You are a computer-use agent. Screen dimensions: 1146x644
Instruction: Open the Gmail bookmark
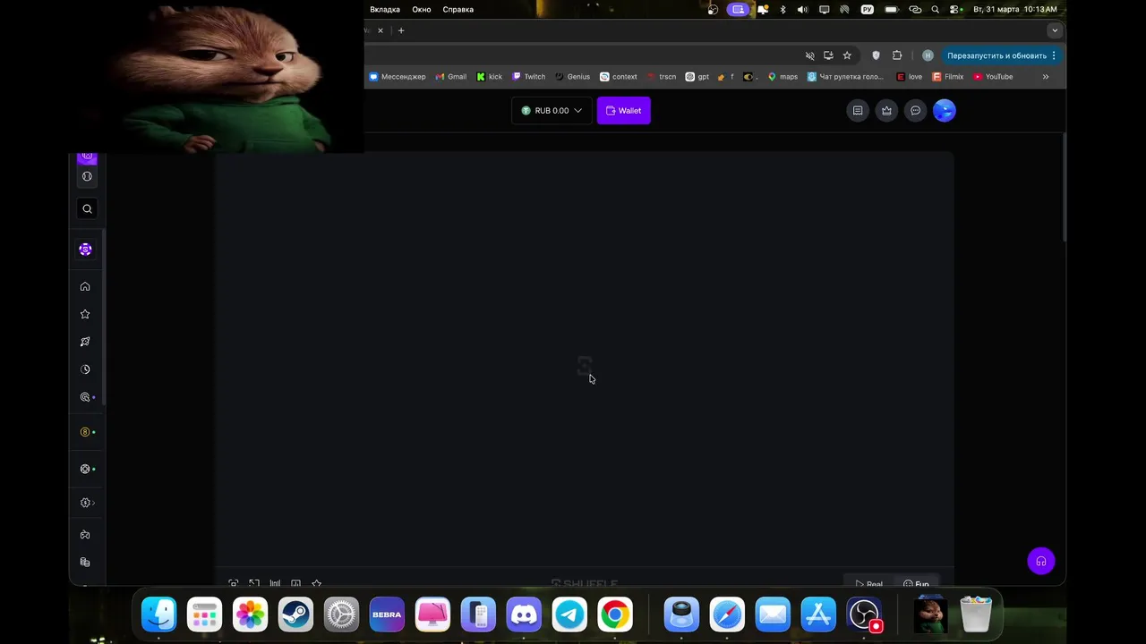451,77
